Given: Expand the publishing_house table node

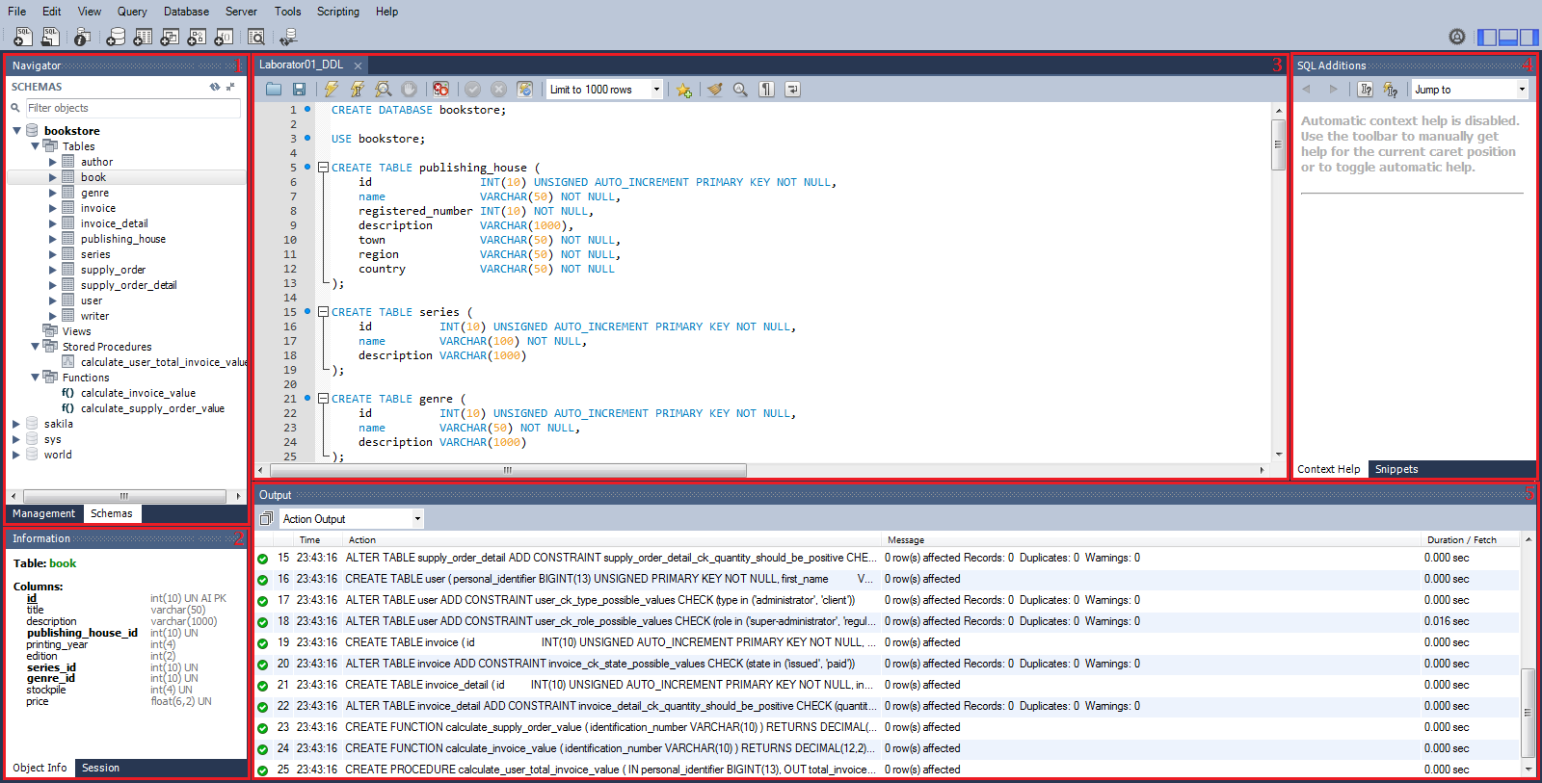Looking at the screenshot, I should coord(53,239).
